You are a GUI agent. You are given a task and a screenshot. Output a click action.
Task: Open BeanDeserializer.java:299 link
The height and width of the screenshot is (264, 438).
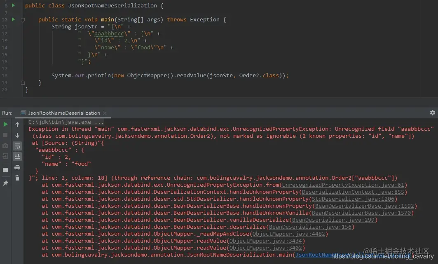(333, 220)
